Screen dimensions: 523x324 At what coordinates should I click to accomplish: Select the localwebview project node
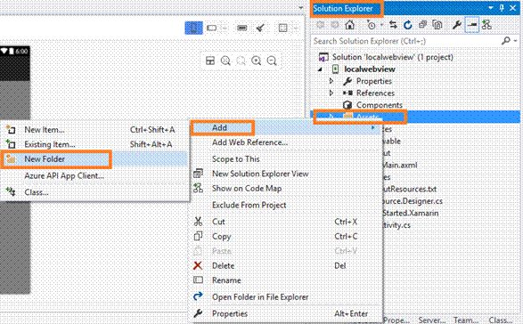click(x=370, y=69)
